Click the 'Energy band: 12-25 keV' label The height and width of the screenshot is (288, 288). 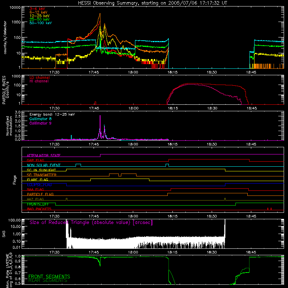(x=52, y=114)
